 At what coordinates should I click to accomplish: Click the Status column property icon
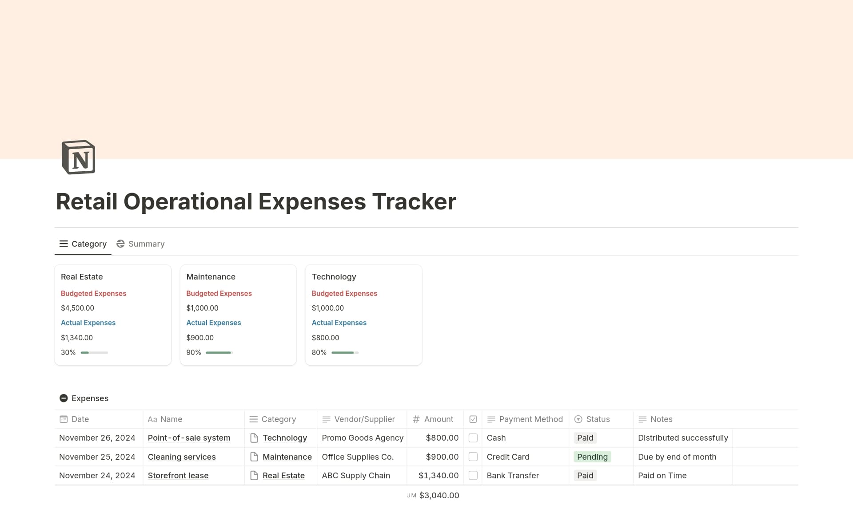click(578, 419)
